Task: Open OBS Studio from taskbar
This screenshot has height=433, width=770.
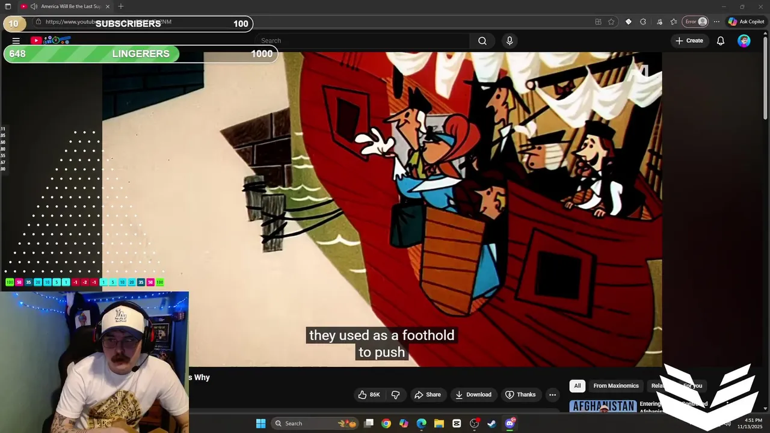Action: (x=475, y=423)
